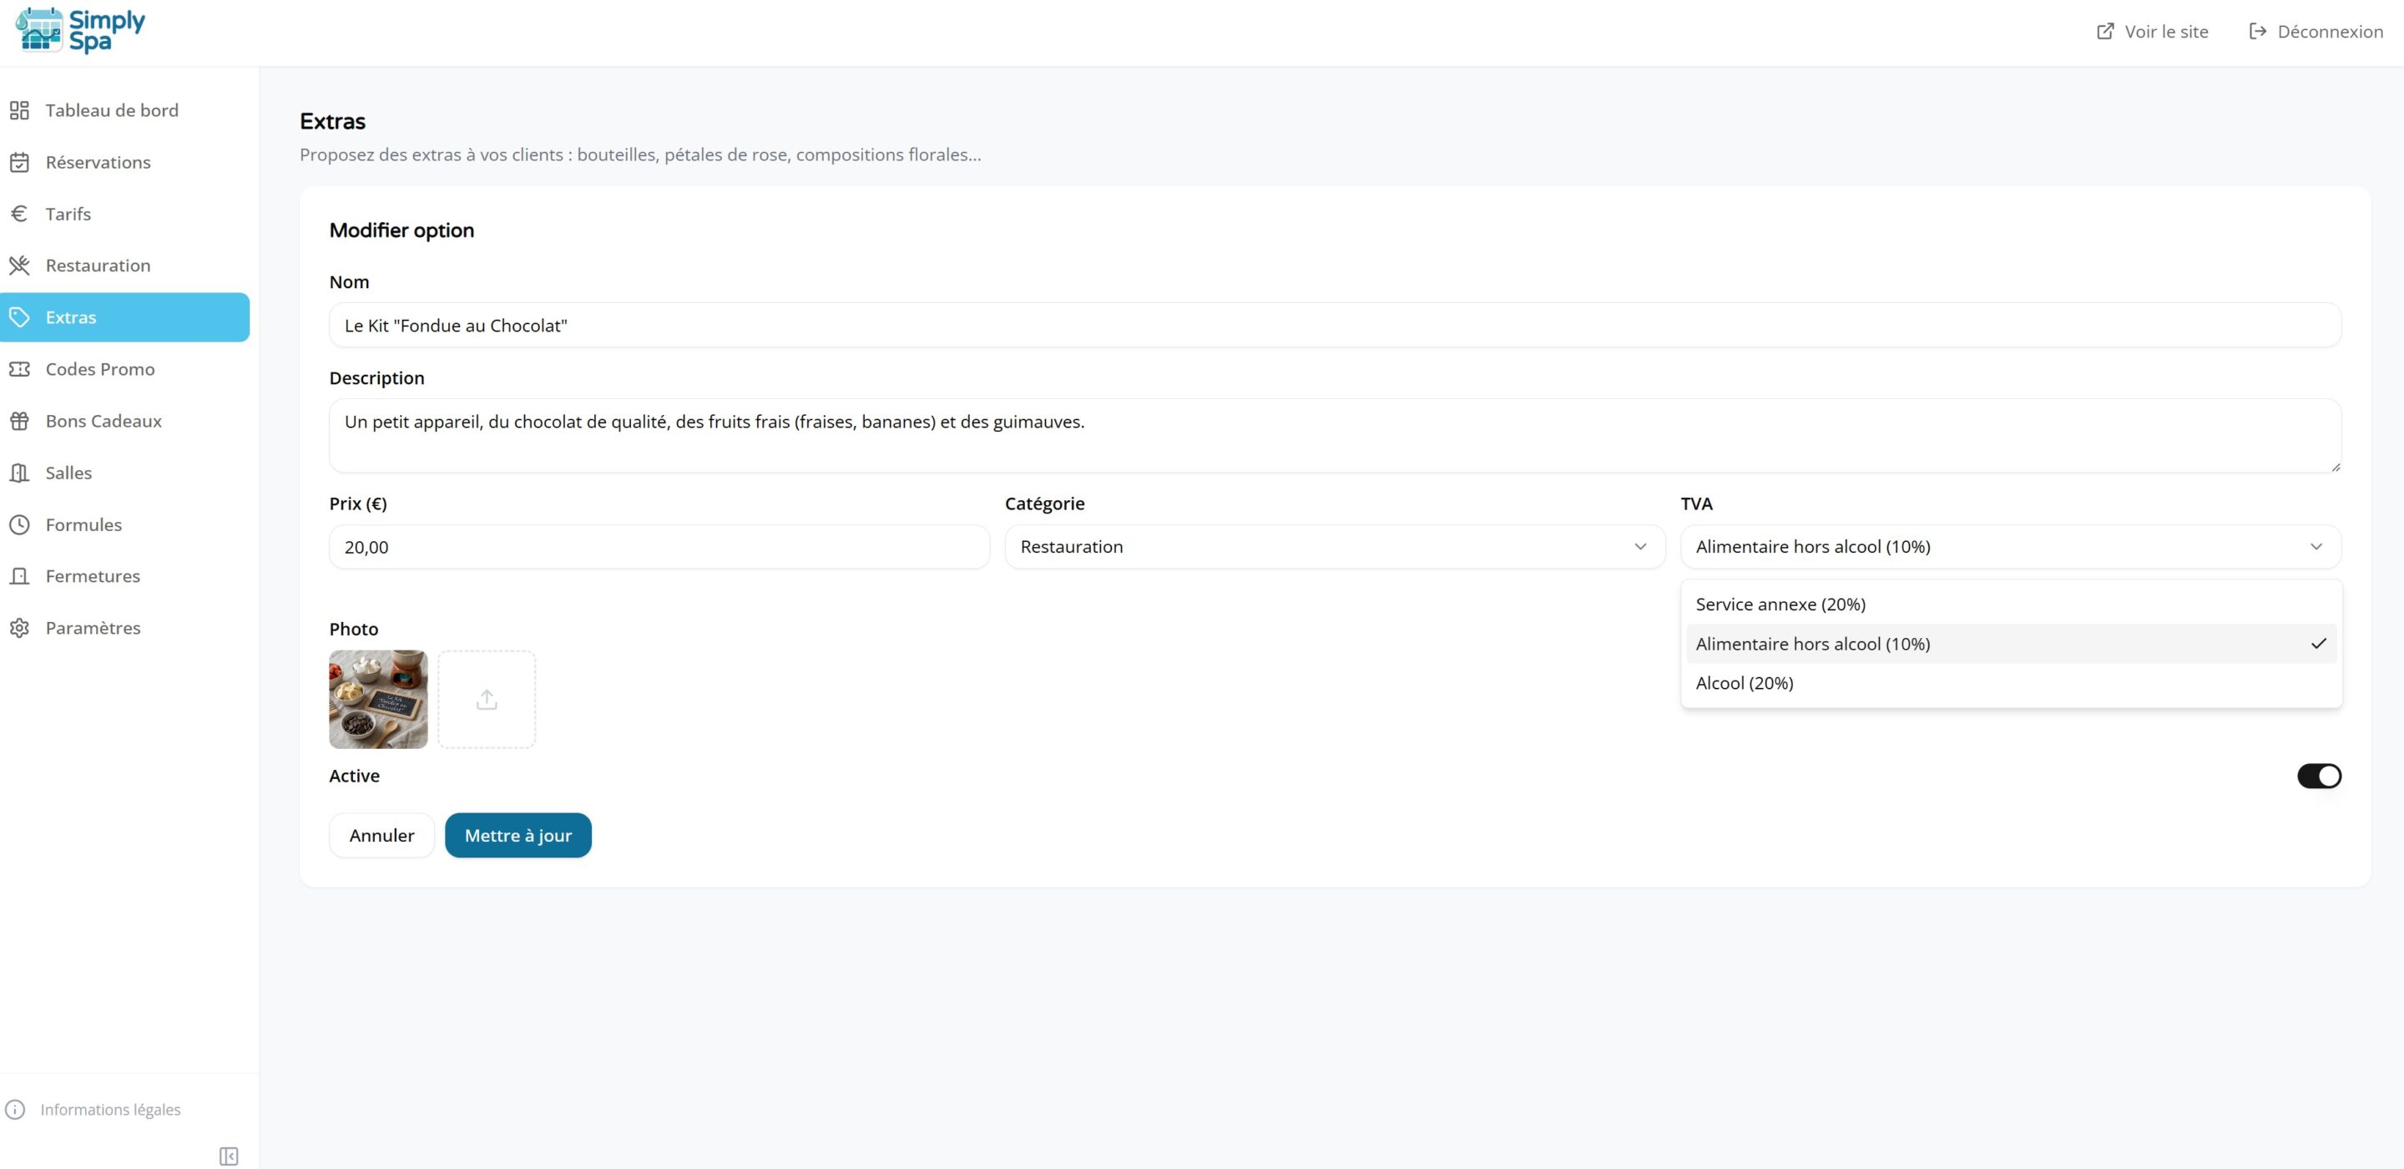The height and width of the screenshot is (1169, 2404).
Task: Click the Paramètres gear icon
Action: [x=19, y=629]
